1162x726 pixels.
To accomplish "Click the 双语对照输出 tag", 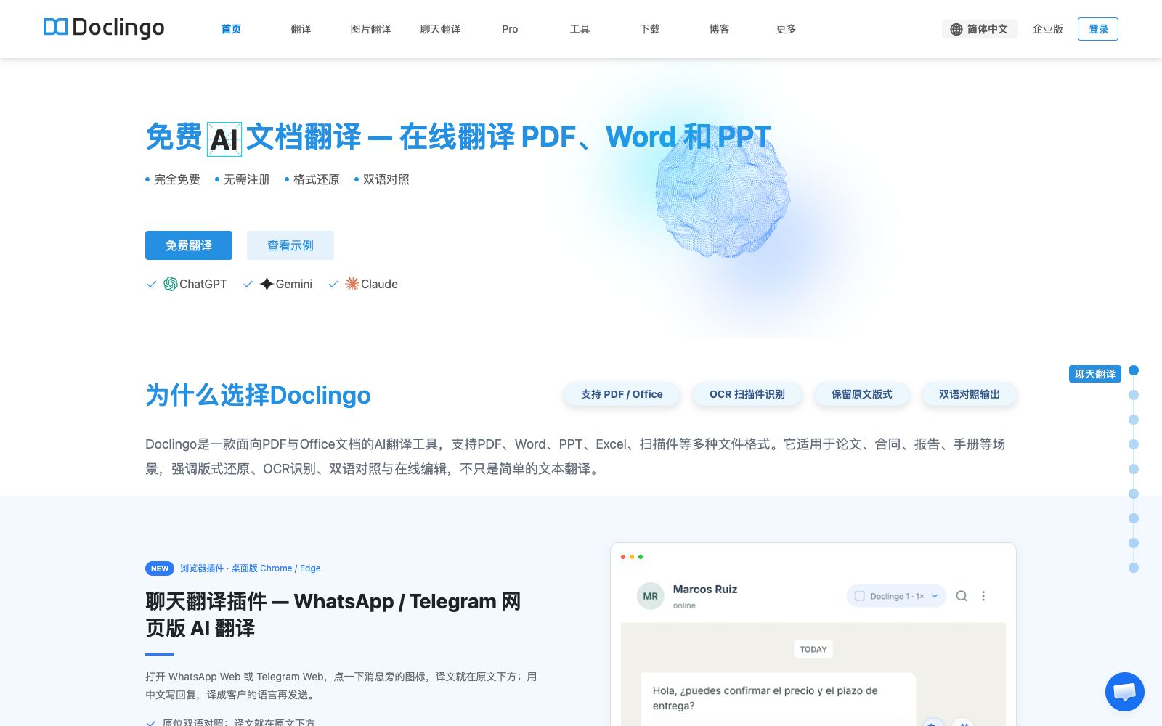I will pos(970,394).
